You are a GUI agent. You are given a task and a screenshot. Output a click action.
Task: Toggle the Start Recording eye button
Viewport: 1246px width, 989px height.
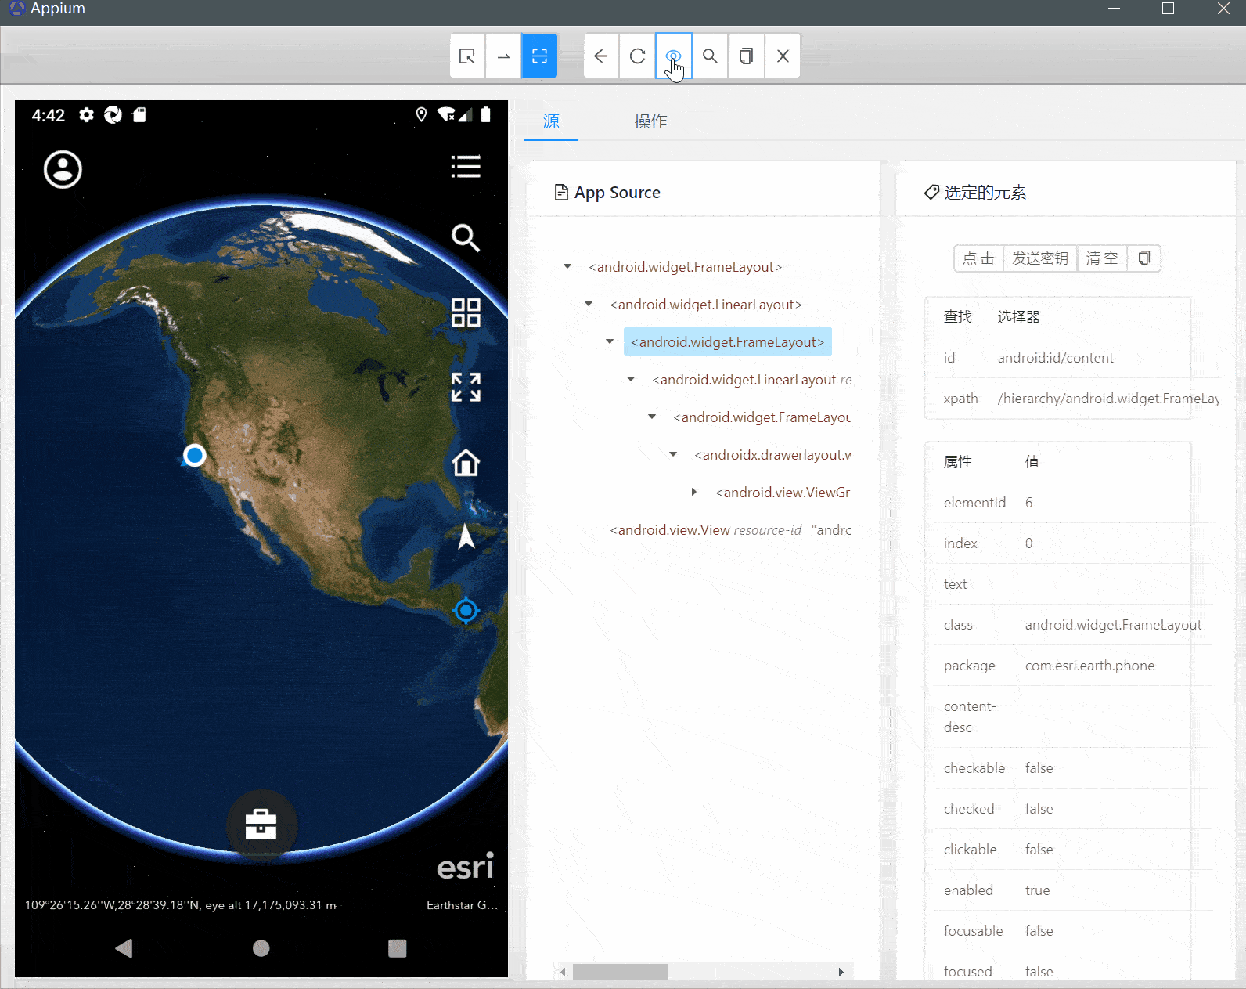[673, 56]
